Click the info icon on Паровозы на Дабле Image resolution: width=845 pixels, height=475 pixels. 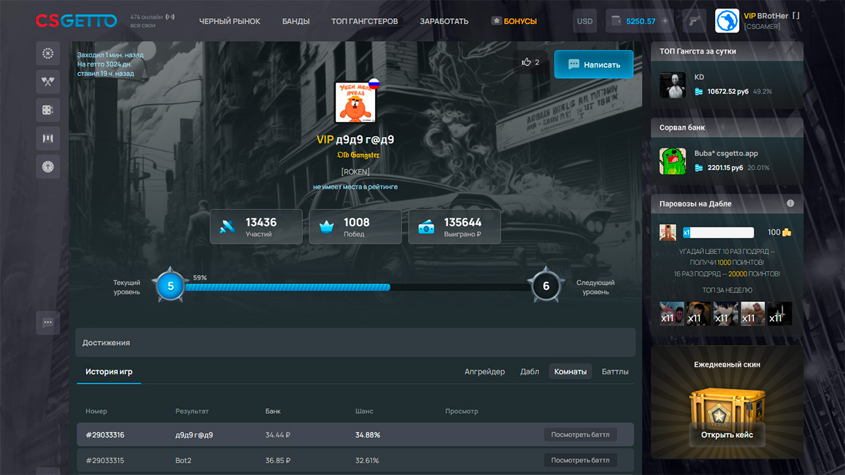[790, 203]
